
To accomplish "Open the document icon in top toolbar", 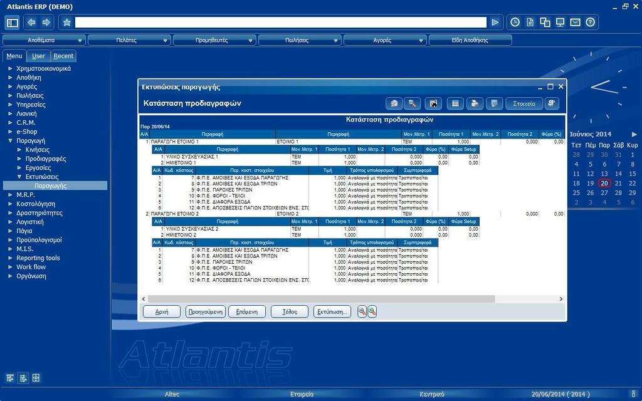I will [x=530, y=23].
